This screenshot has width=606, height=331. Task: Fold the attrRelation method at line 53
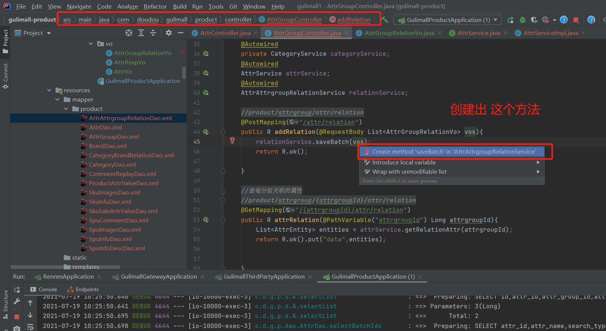coord(223,220)
